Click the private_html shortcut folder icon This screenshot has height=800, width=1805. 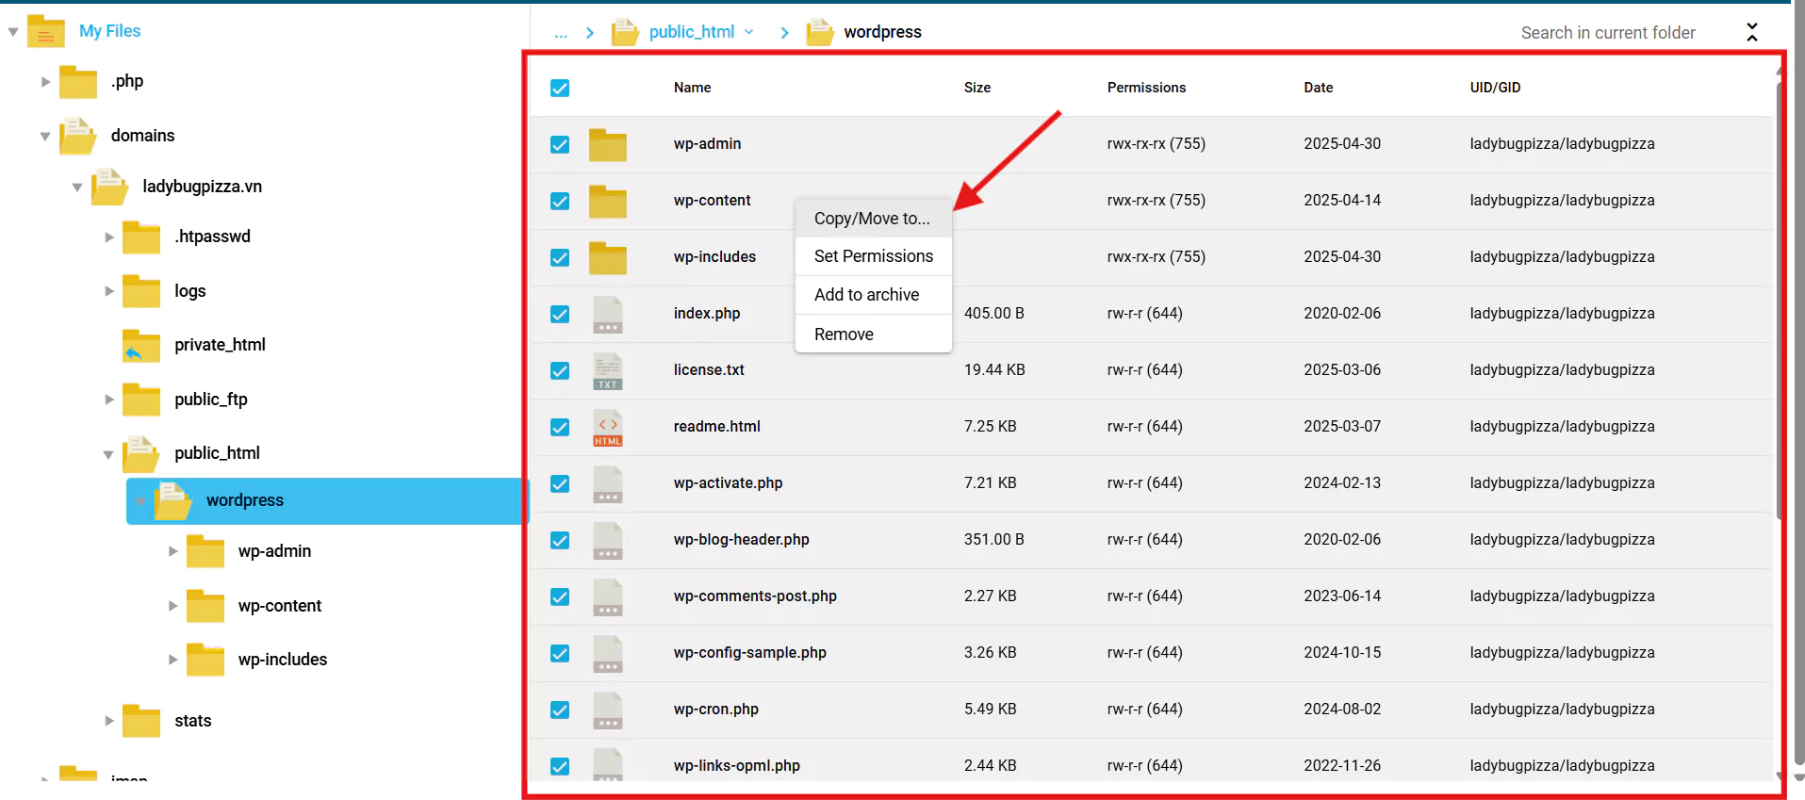click(141, 346)
